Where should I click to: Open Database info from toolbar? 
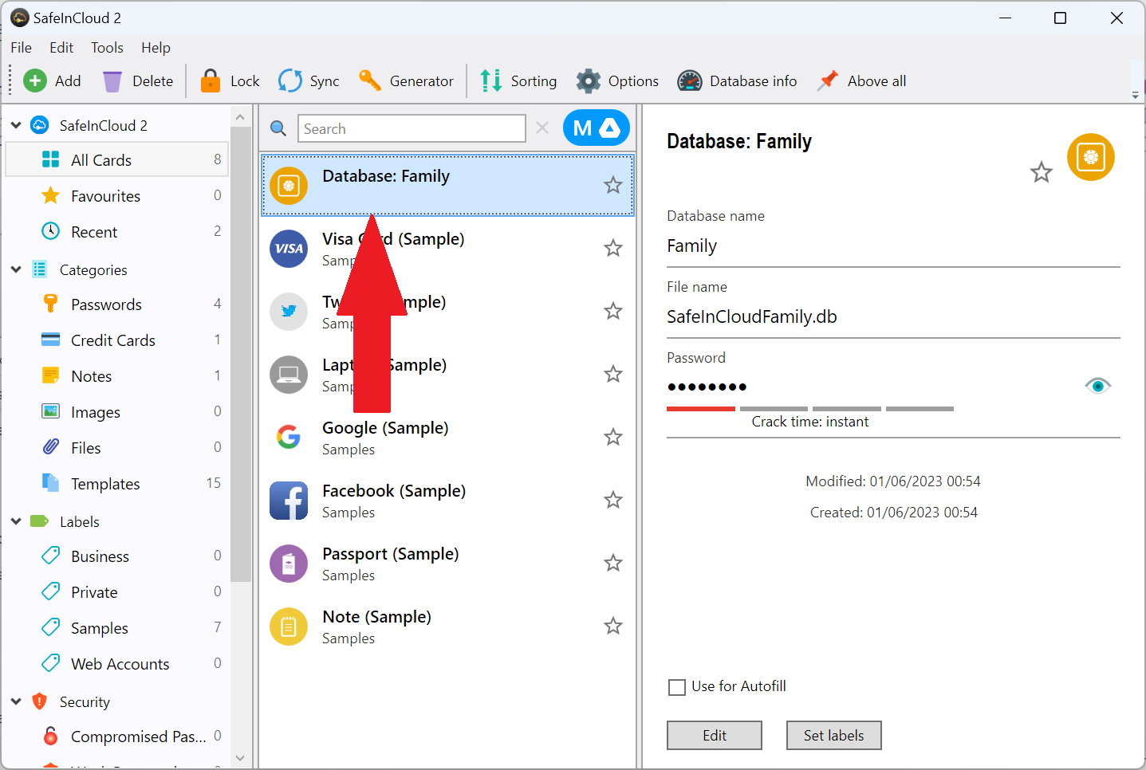click(x=737, y=81)
